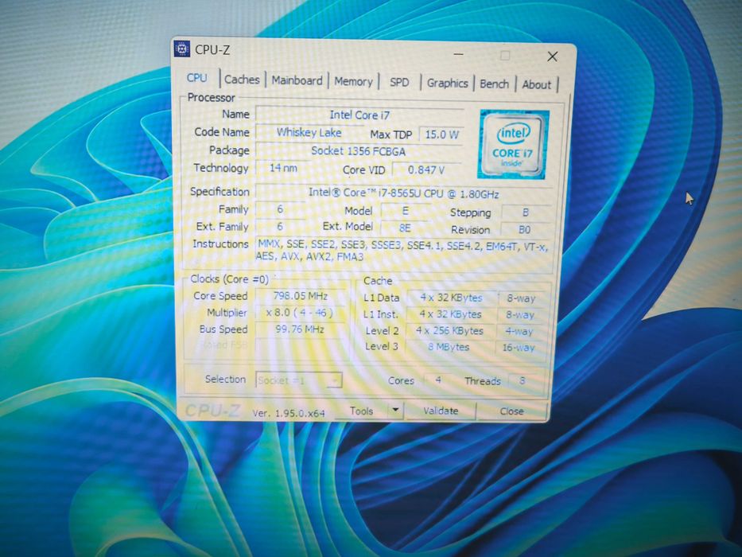The width and height of the screenshot is (742, 557).
Task: Click the Model value 'E'
Action: point(406,211)
